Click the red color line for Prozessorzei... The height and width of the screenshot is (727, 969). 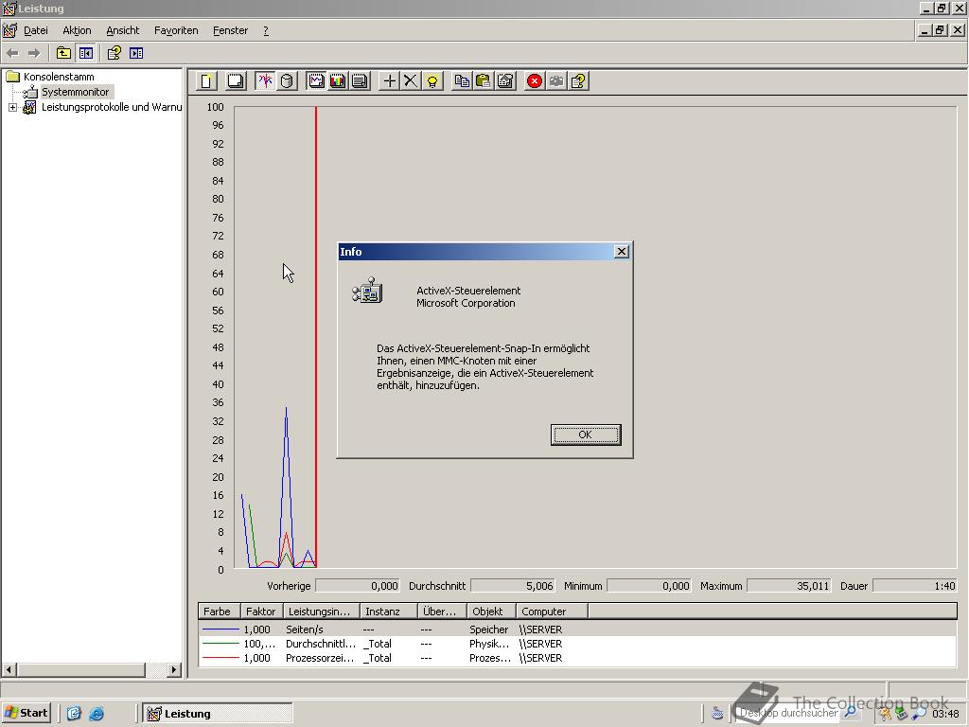pos(220,658)
